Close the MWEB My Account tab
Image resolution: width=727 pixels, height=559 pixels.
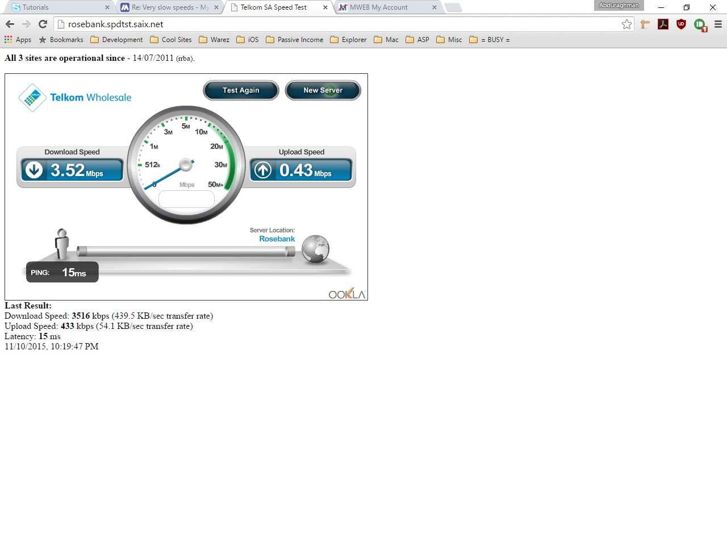[x=434, y=7]
